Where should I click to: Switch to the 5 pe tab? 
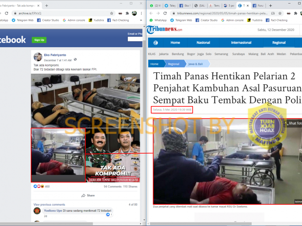[x=229, y=6]
